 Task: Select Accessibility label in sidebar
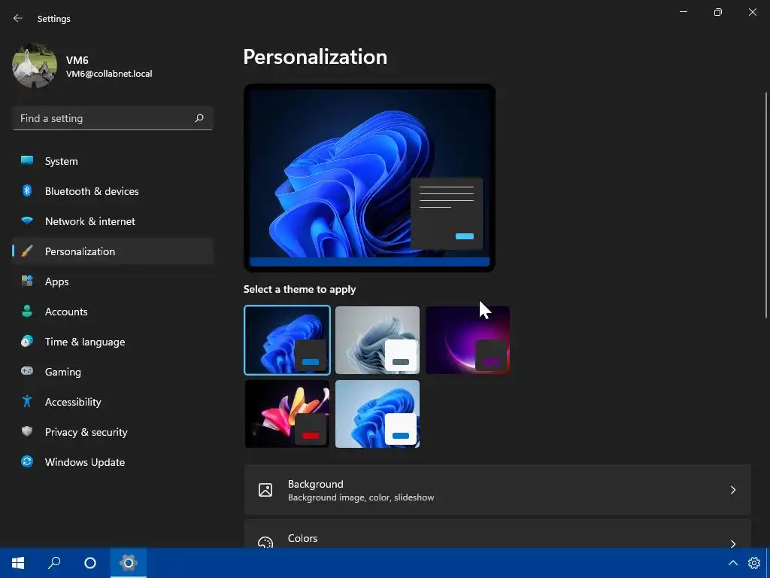tap(73, 402)
